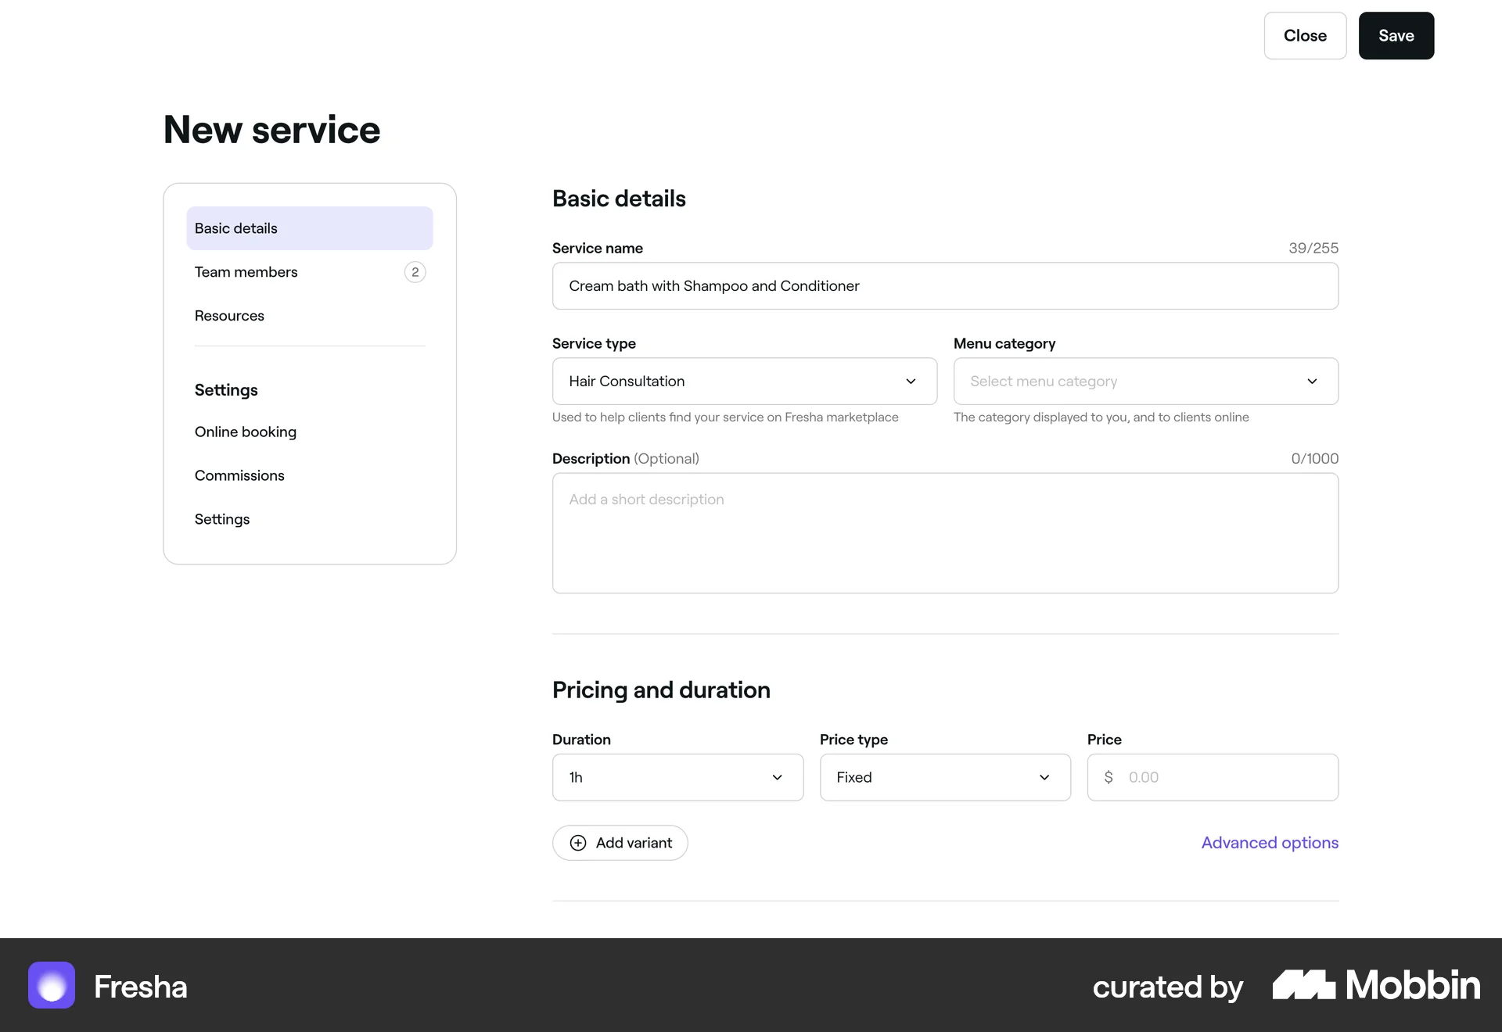Click the plus icon next to Add variant
This screenshot has height=1032, width=1502.
pos(578,843)
